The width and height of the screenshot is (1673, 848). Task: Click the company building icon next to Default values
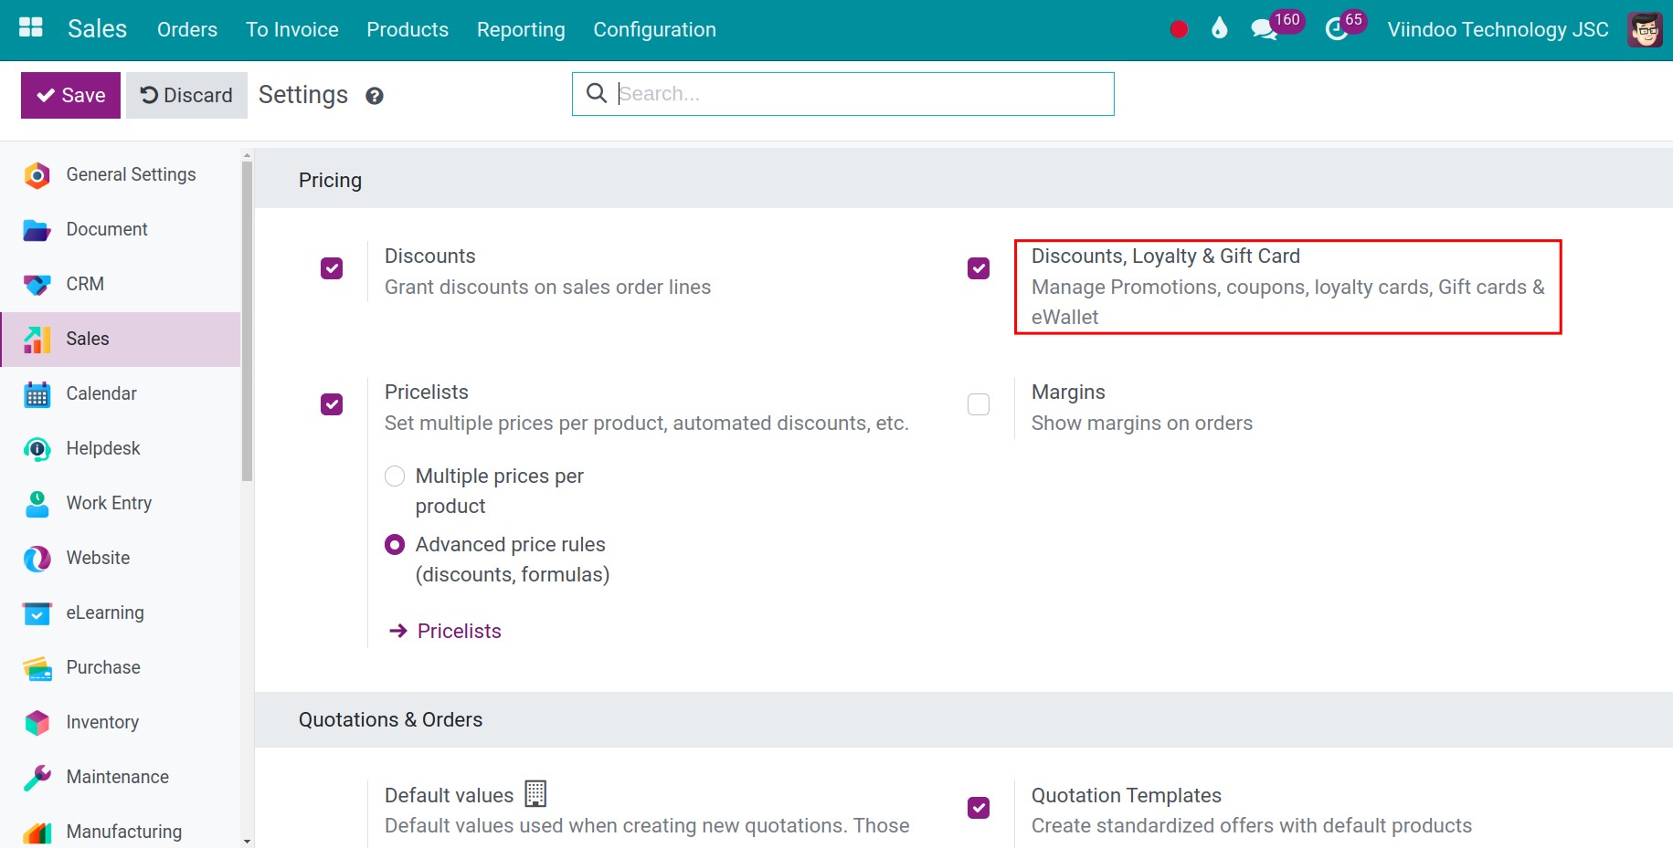click(x=535, y=794)
